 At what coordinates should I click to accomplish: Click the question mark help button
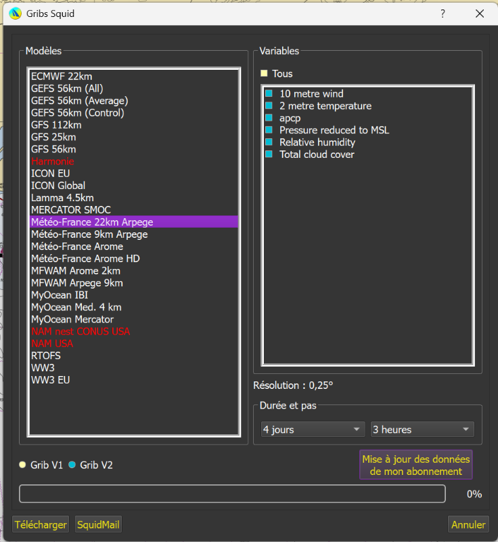pyautogui.click(x=443, y=14)
